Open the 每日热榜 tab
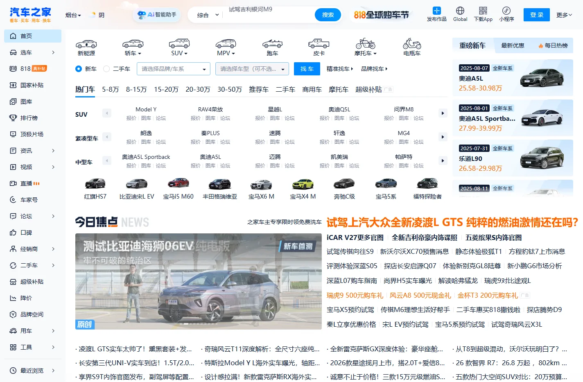 (553, 45)
